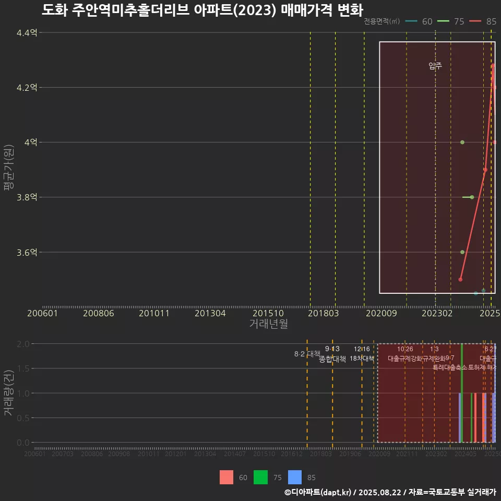Click the 4.4억 y-axis label
The height and width of the screenshot is (501, 501).
(x=27, y=32)
